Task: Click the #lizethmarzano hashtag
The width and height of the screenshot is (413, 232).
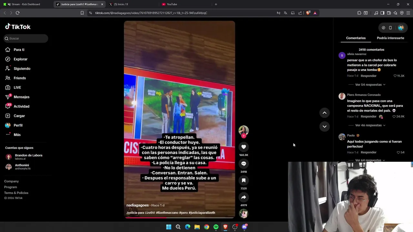Action: 167,213
